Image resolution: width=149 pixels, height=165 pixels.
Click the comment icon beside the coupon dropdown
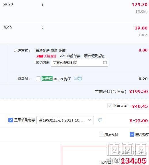100,120
